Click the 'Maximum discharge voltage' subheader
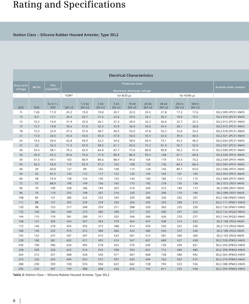The width and height of the screenshot is (249, 304). 132,91
